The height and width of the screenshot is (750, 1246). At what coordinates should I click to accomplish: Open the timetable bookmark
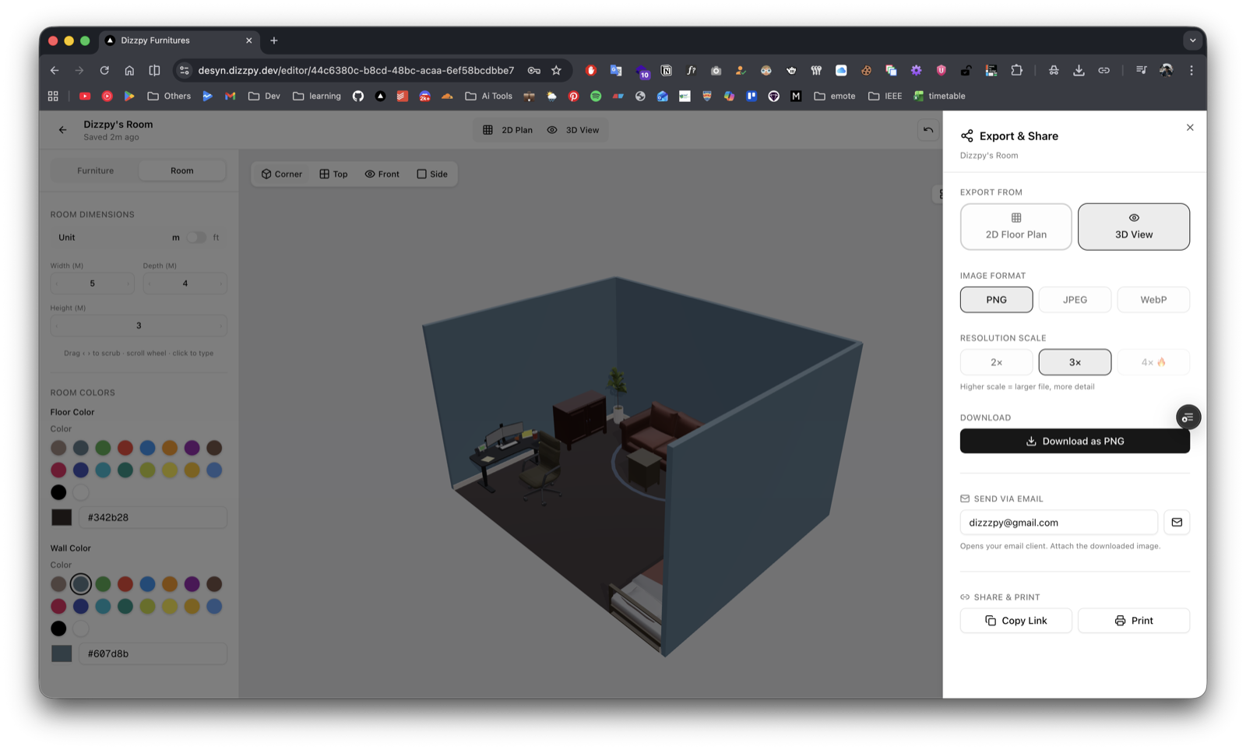click(939, 96)
